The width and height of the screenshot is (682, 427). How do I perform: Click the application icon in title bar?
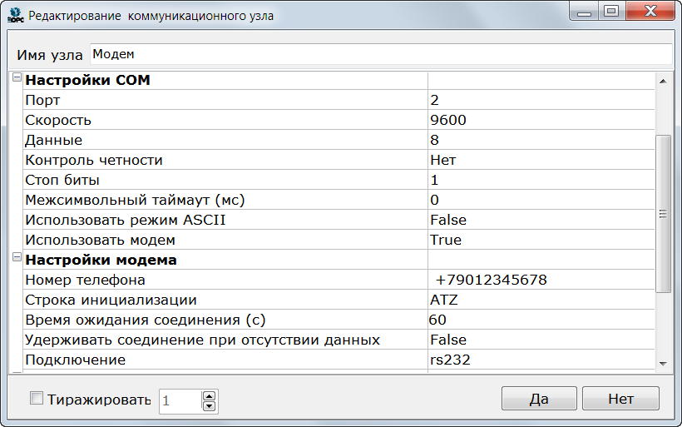click(15, 15)
